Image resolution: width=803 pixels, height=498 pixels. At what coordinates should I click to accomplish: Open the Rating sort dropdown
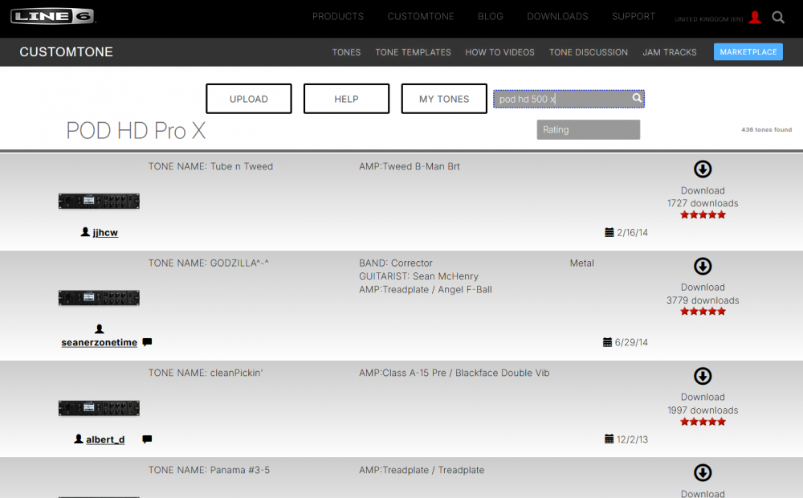click(588, 129)
